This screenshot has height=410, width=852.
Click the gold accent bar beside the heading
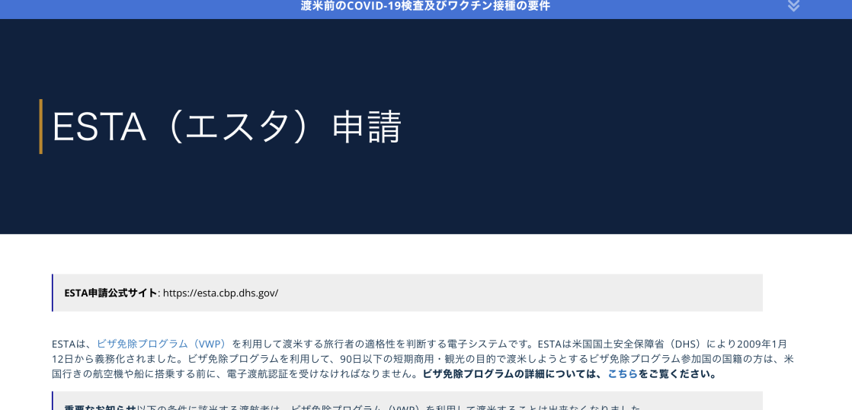click(x=41, y=127)
